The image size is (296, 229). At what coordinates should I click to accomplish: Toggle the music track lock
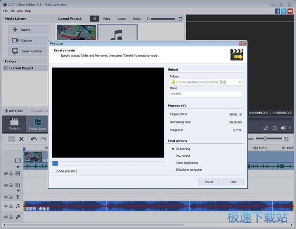(11, 206)
